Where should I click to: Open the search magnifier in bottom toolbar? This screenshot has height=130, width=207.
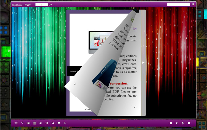point(53,123)
